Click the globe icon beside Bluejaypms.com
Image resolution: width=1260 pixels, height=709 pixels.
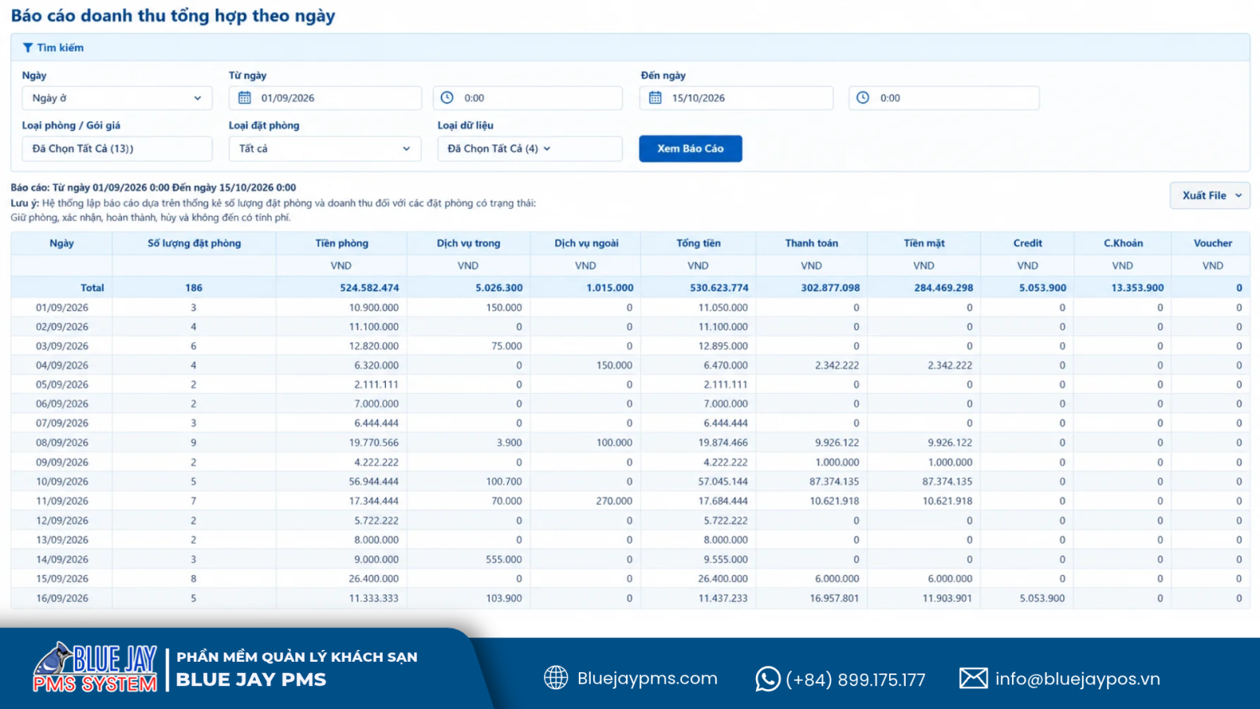pyautogui.click(x=556, y=677)
